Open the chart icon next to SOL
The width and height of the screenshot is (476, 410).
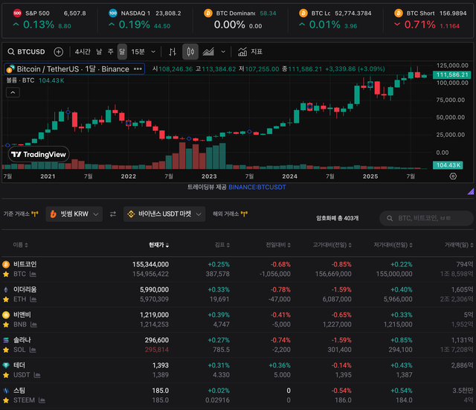(33, 350)
